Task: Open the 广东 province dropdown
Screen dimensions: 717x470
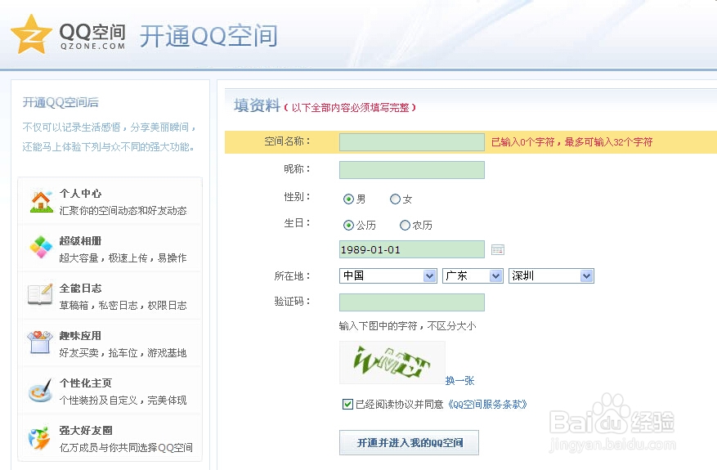Action: click(x=473, y=275)
